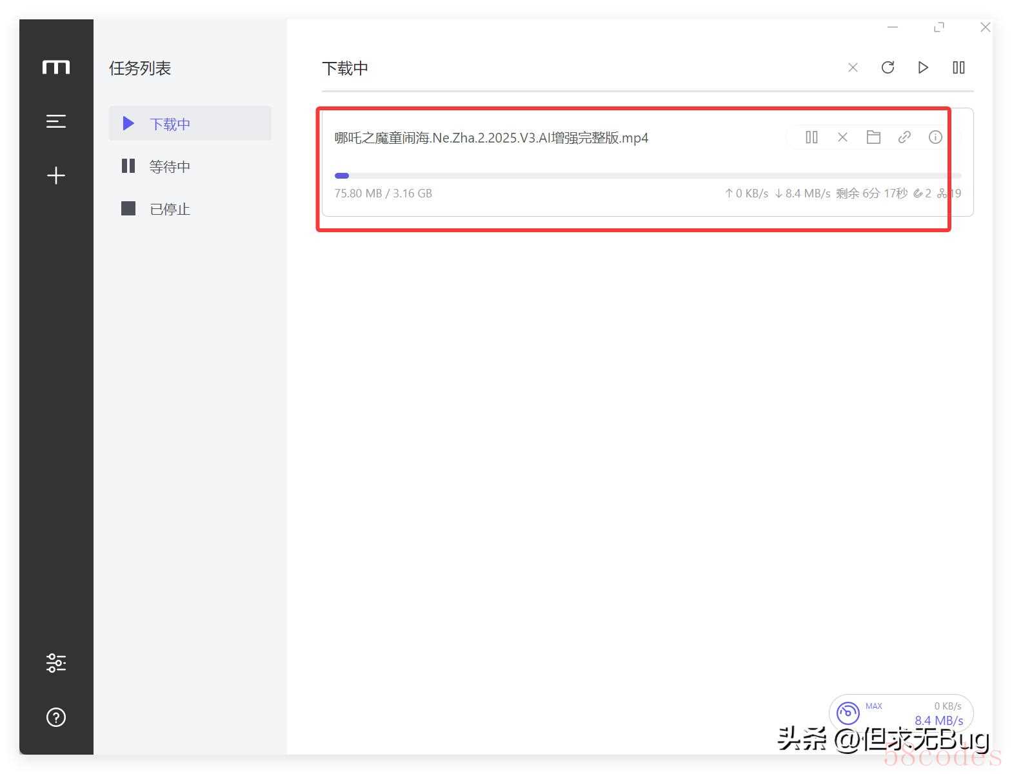Remove the 哪吒之魔童闹海 download task
This screenshot has height=774, width=1012.
pyautogui.click(x=842, y=137)
